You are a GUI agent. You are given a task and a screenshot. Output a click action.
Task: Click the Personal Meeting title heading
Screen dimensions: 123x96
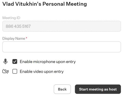pyautogui.click(x=45, y=4)
